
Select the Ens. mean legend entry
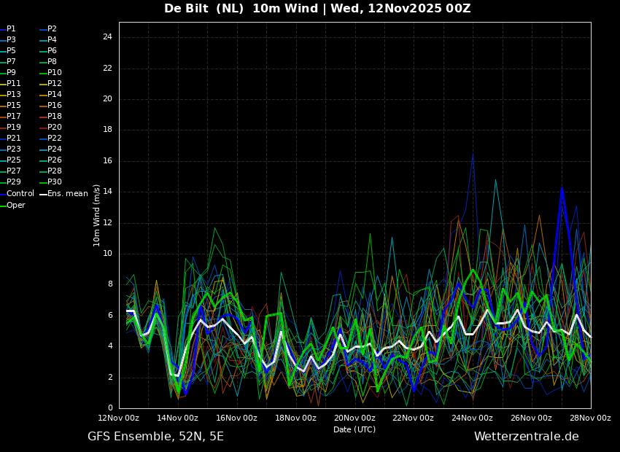point(67,194)
